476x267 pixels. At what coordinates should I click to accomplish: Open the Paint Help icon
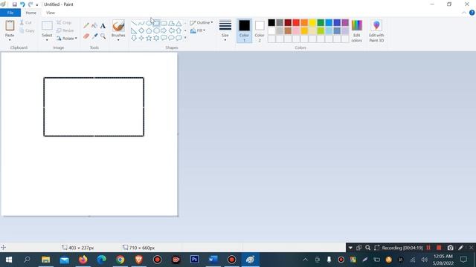472,13
